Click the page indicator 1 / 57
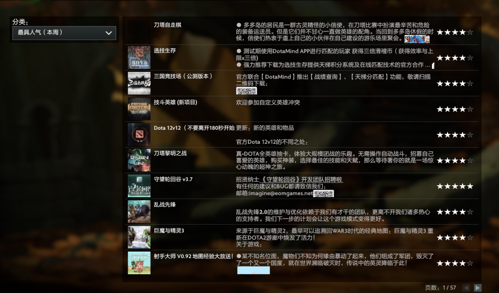 [449, 288]
